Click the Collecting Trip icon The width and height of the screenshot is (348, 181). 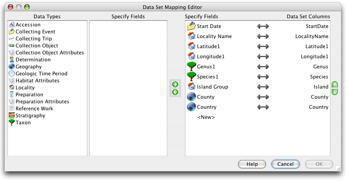coord(12,38)
